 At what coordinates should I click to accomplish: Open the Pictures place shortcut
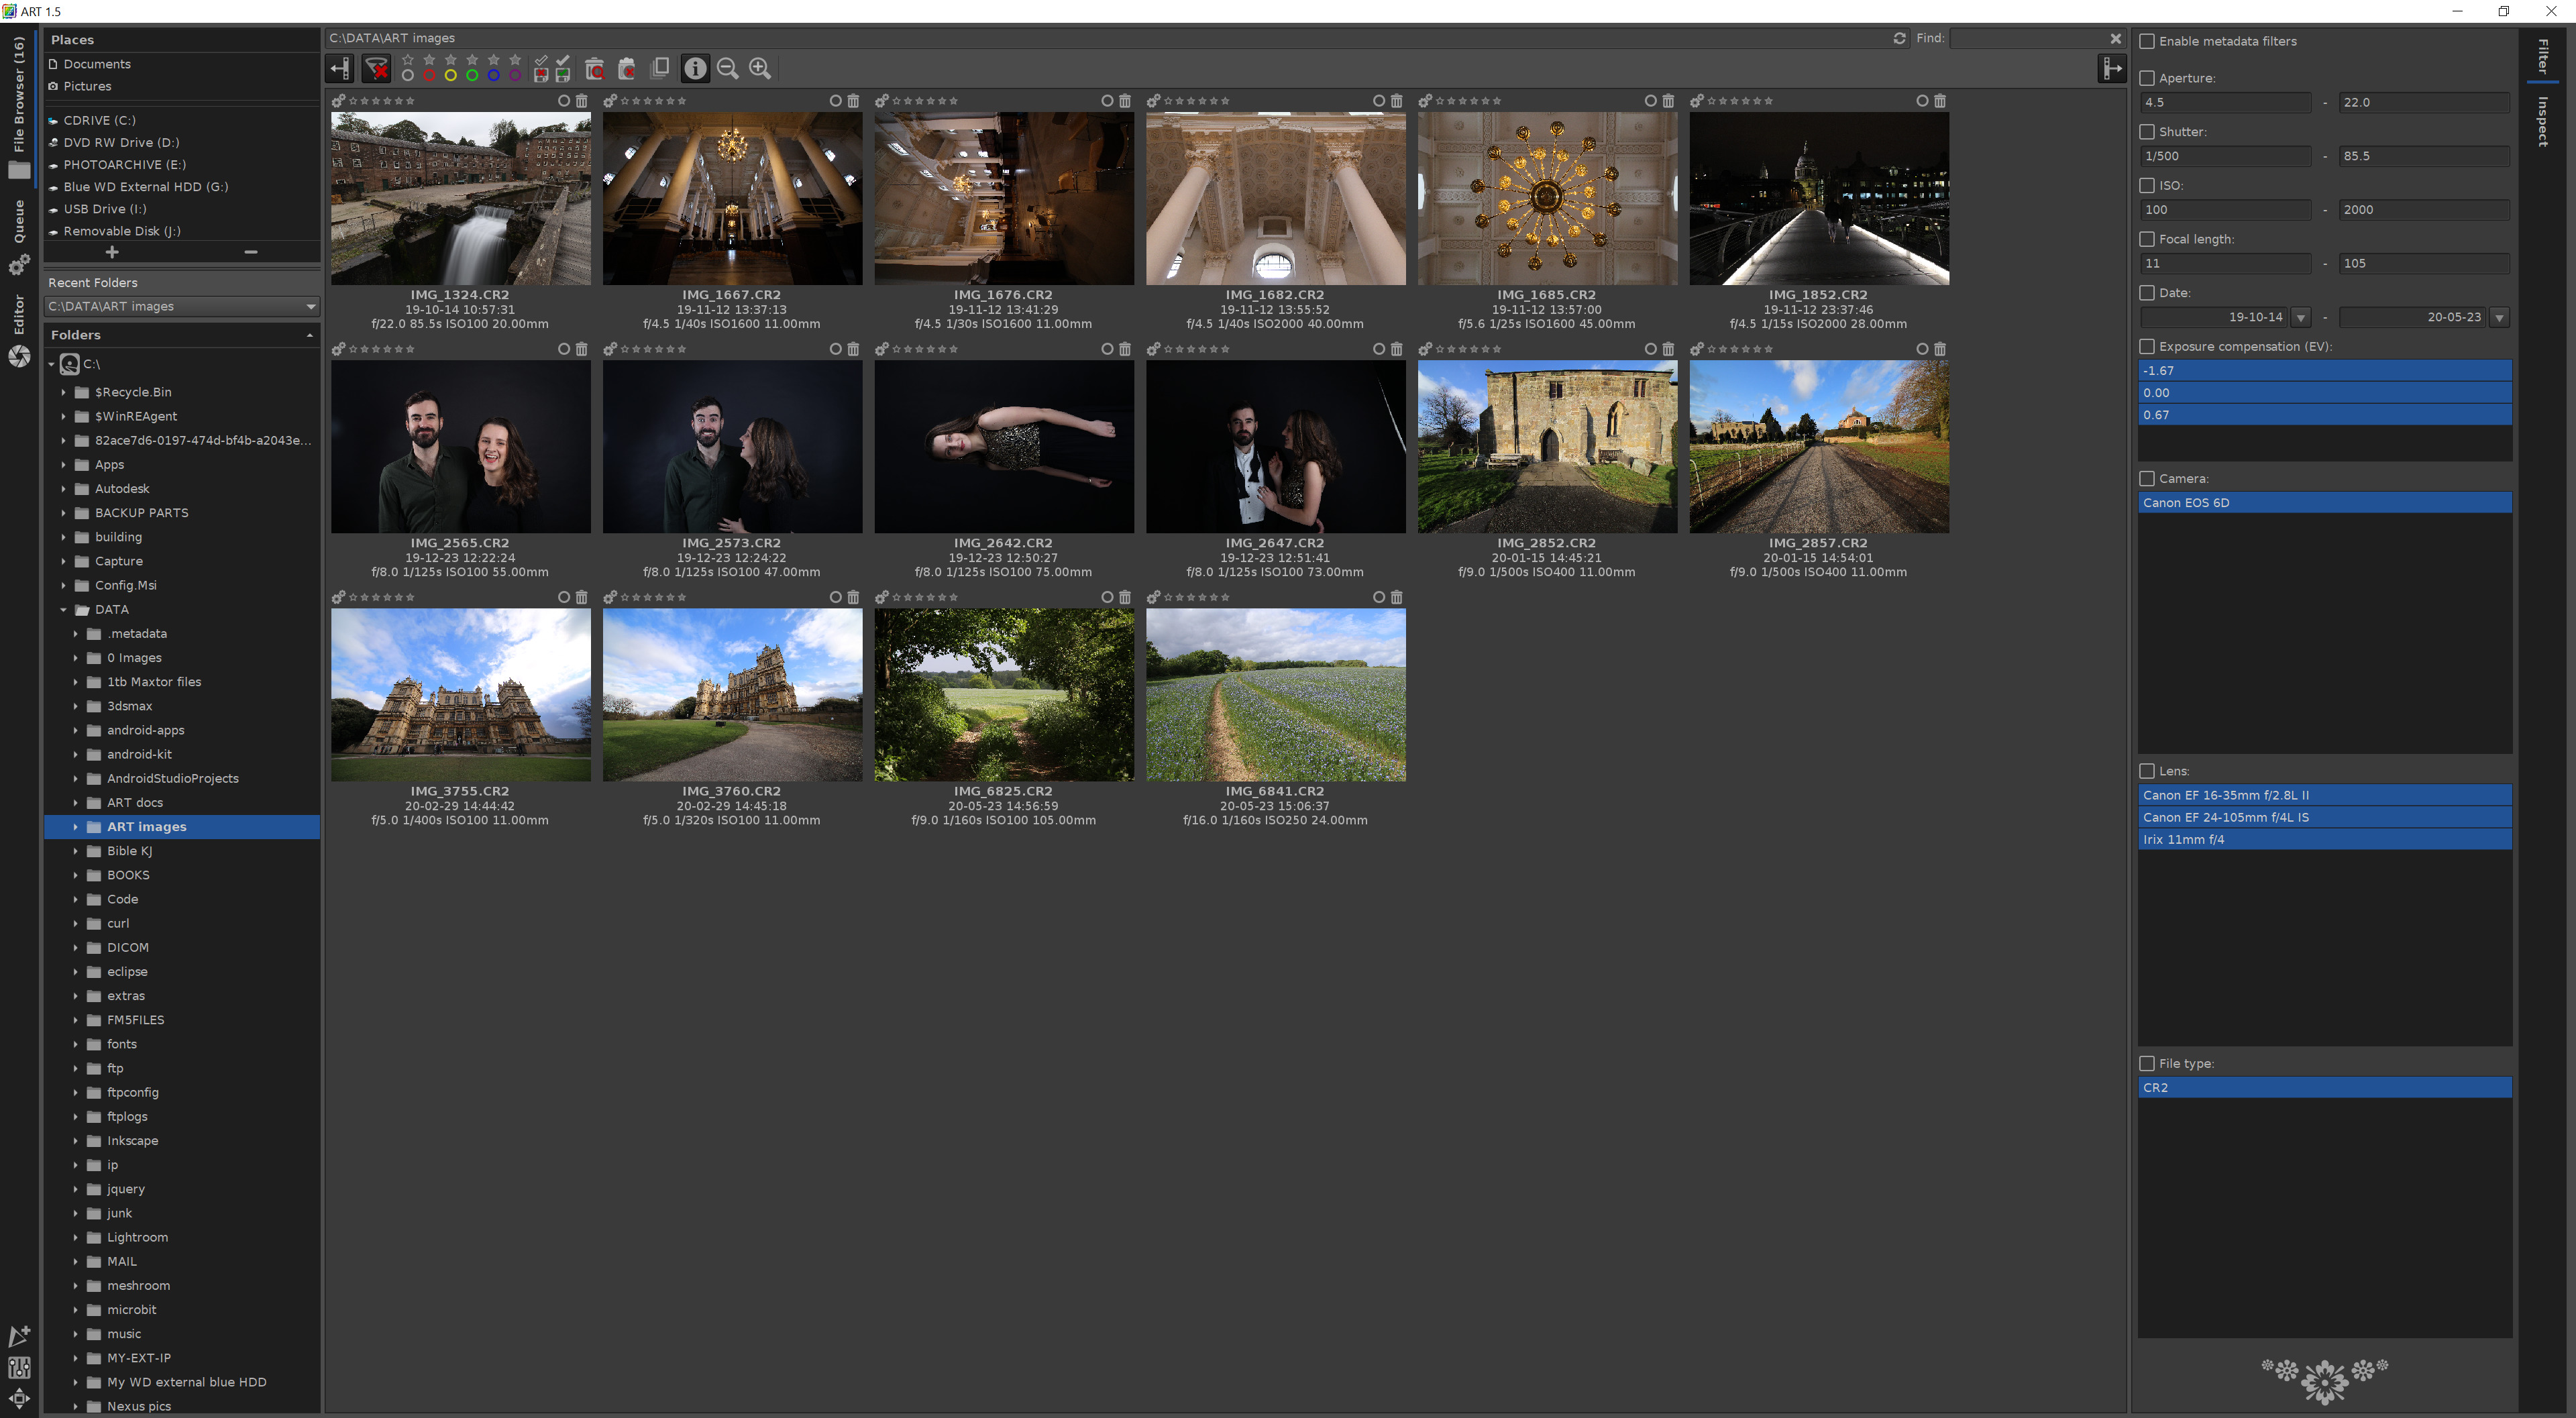point(87,86)
